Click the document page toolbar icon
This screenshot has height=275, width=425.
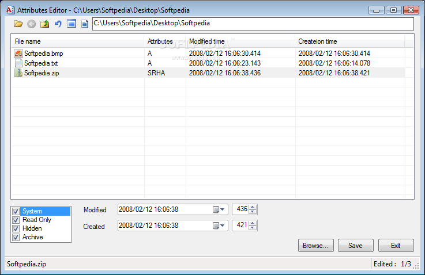(85, 24)
